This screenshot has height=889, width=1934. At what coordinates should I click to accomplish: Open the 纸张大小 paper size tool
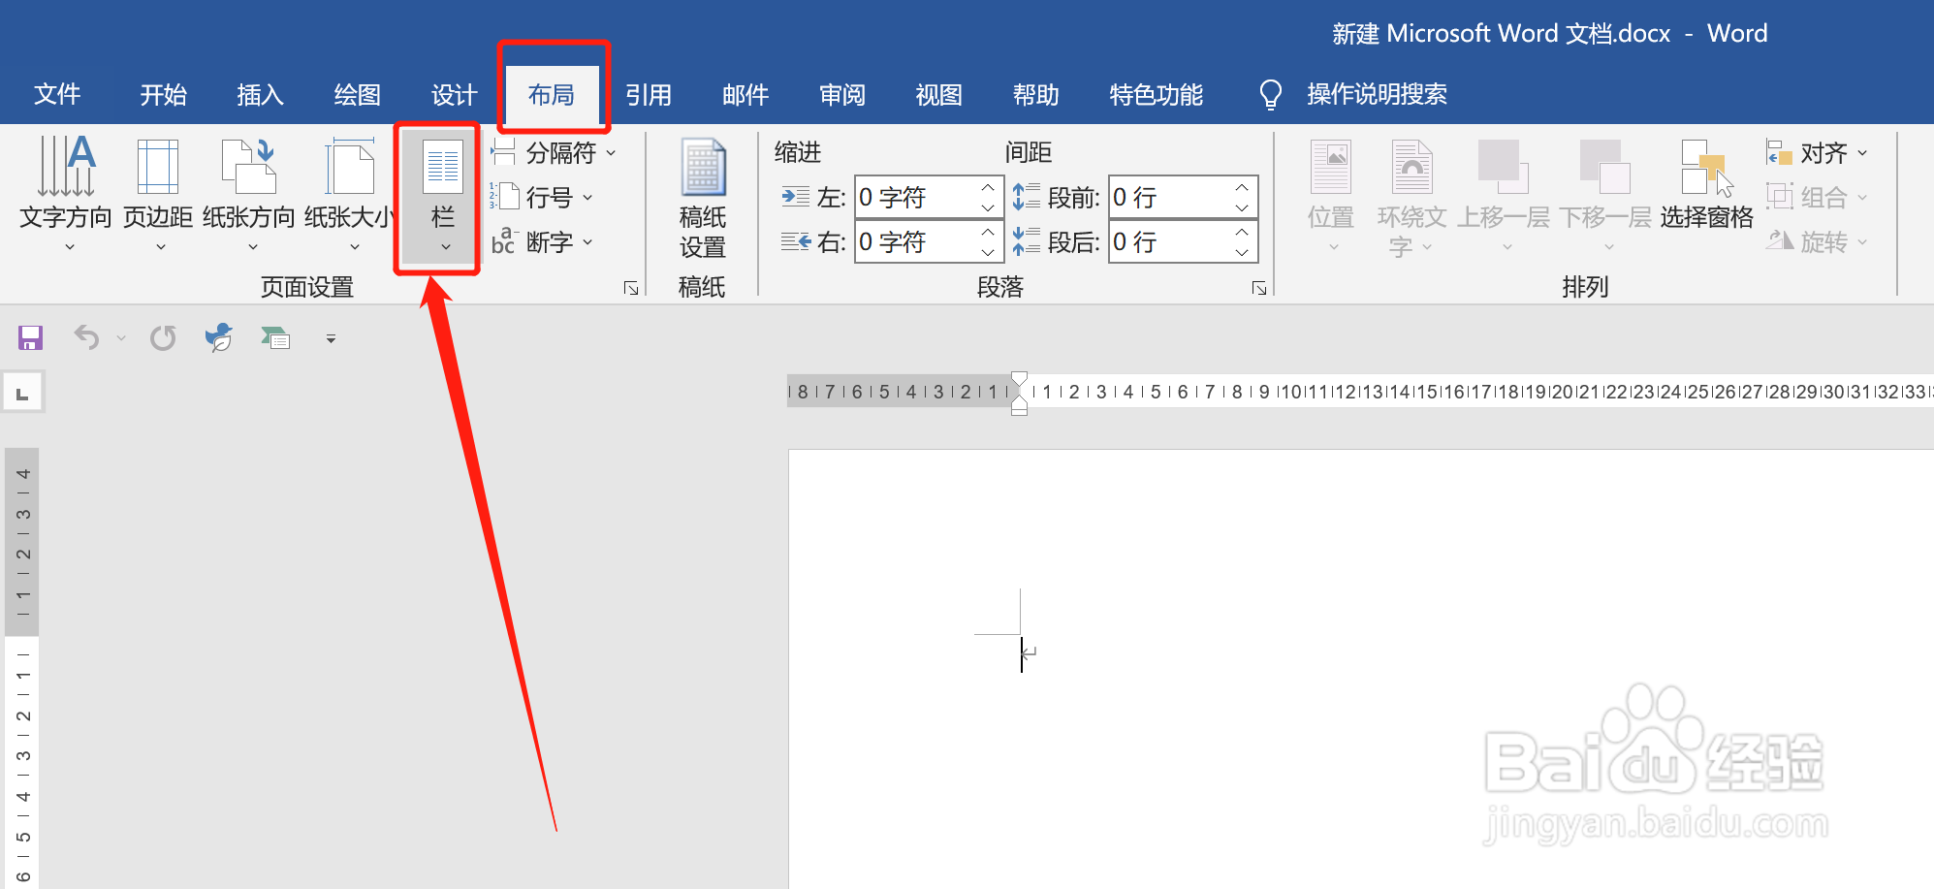(x=349, y=194)
